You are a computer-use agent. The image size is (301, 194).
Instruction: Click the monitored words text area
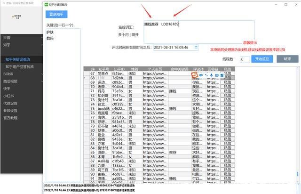point(199,32)
